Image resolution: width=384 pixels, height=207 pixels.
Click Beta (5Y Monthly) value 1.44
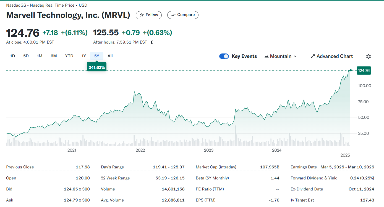pos(275,178)
